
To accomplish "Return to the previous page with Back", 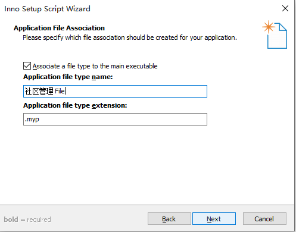I will (x=169, y=219).
